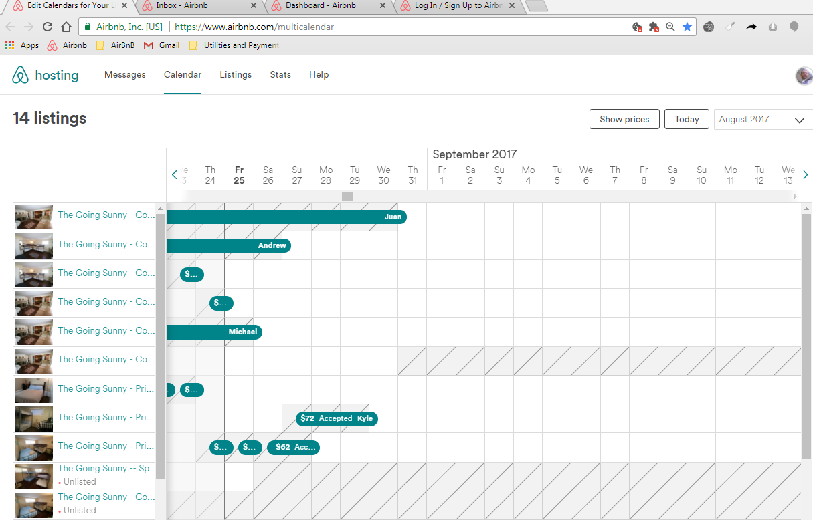Open the $72 Accepted Kyle reservation
813x520 pixels.
point(337,419)
